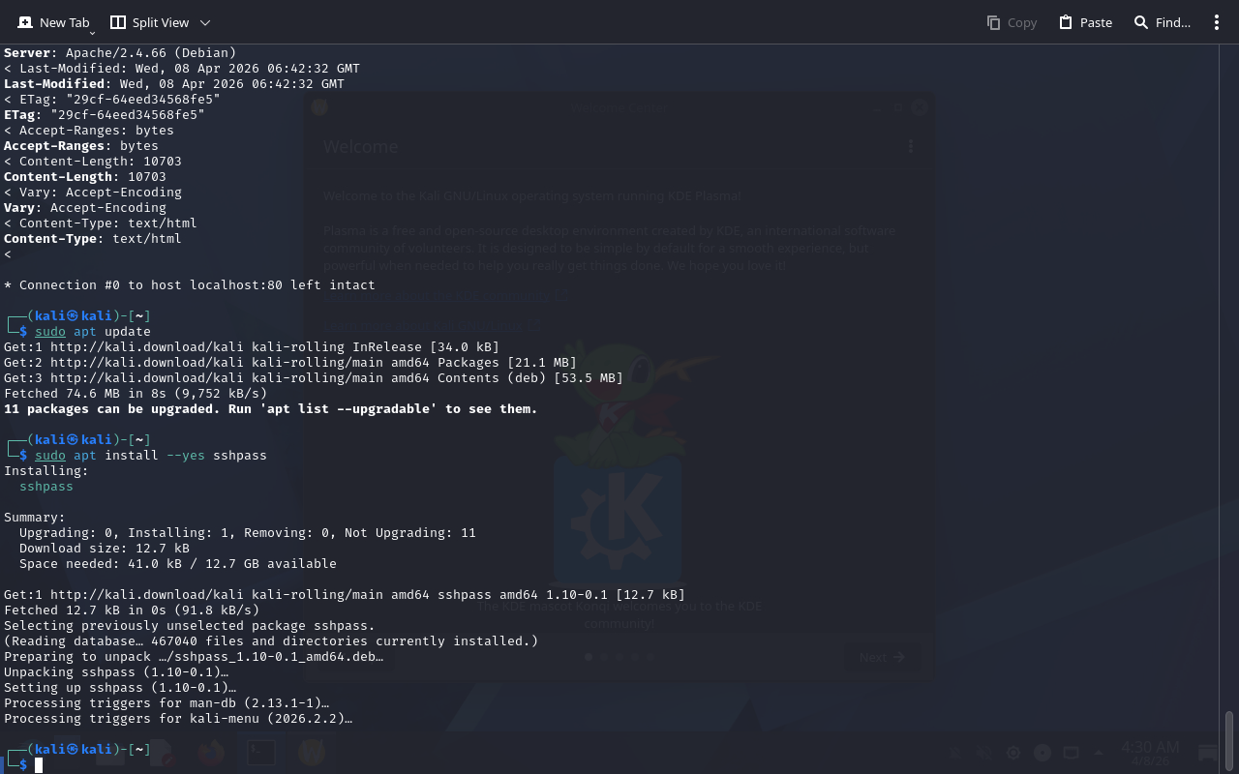Click the New Tab icon
The width and height of the screenshot is (1239, 774).
tap(25, 22)
